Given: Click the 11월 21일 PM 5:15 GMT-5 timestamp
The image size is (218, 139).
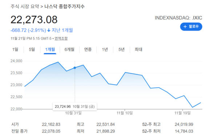Looking at the screenshot, I should [x=31, y=38].
